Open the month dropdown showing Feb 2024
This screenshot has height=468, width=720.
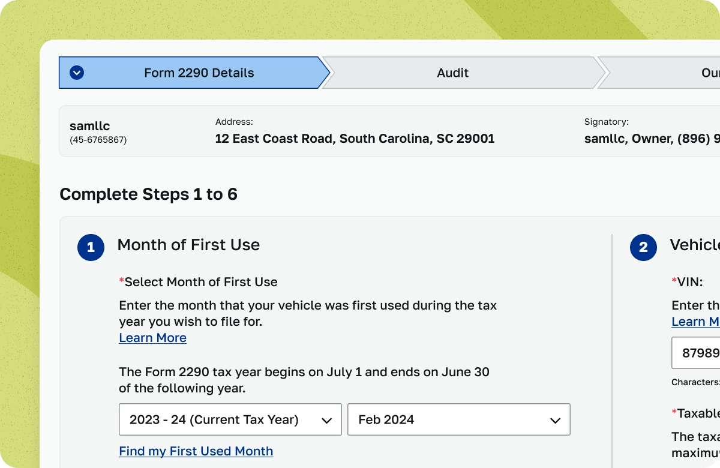[x=459, y=419]
